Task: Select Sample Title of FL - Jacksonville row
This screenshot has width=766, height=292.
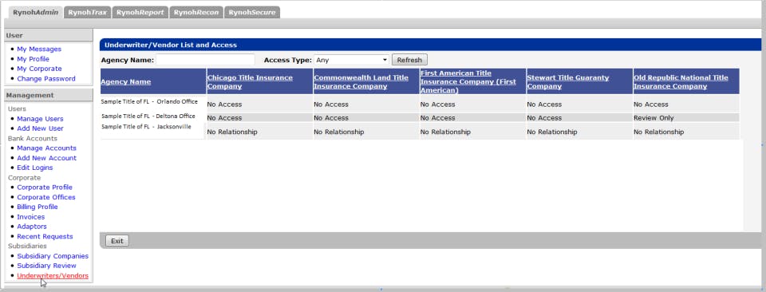Action: (x=146, y=127)
